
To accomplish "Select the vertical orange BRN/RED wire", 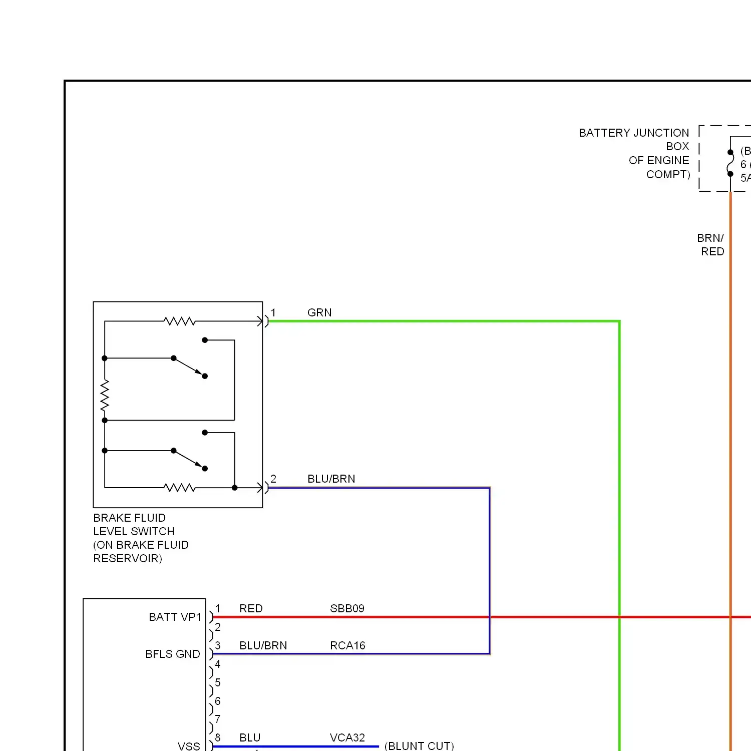I will [x=730, y=471].
